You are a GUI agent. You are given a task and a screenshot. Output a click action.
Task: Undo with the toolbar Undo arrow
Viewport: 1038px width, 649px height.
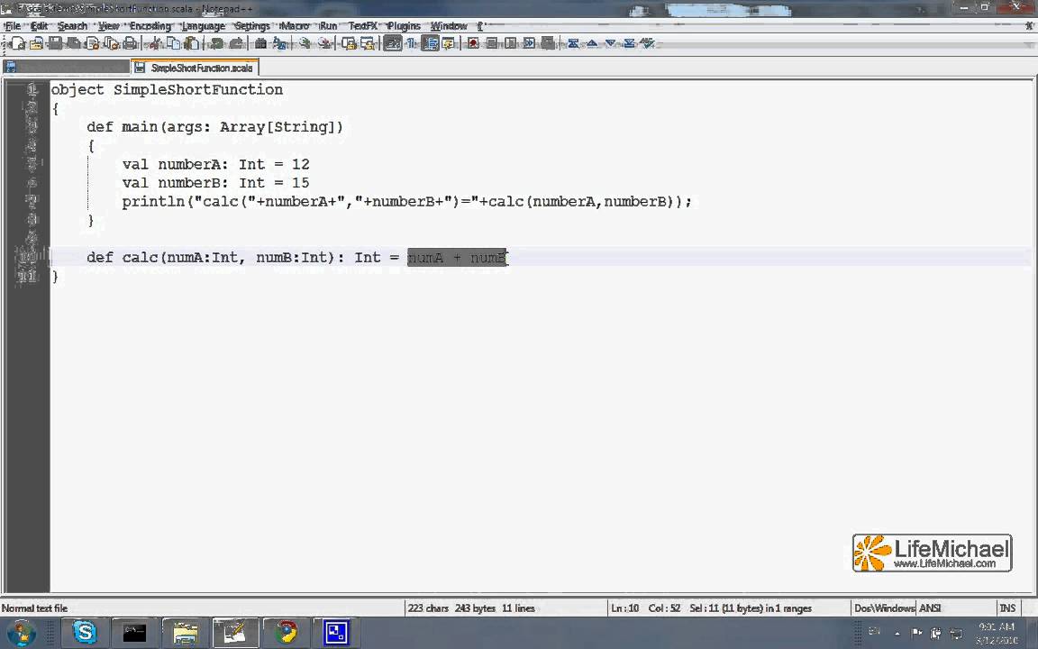click(x=216, y=43)
